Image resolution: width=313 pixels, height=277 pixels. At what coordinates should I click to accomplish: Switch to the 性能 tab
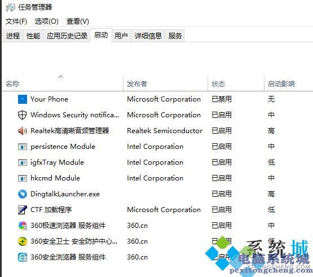point(33,36)
